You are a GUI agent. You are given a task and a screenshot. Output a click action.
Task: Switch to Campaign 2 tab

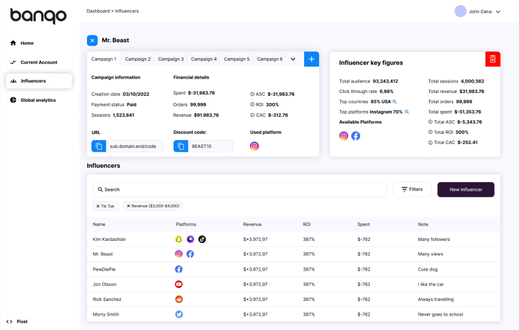tap(138, 59)
